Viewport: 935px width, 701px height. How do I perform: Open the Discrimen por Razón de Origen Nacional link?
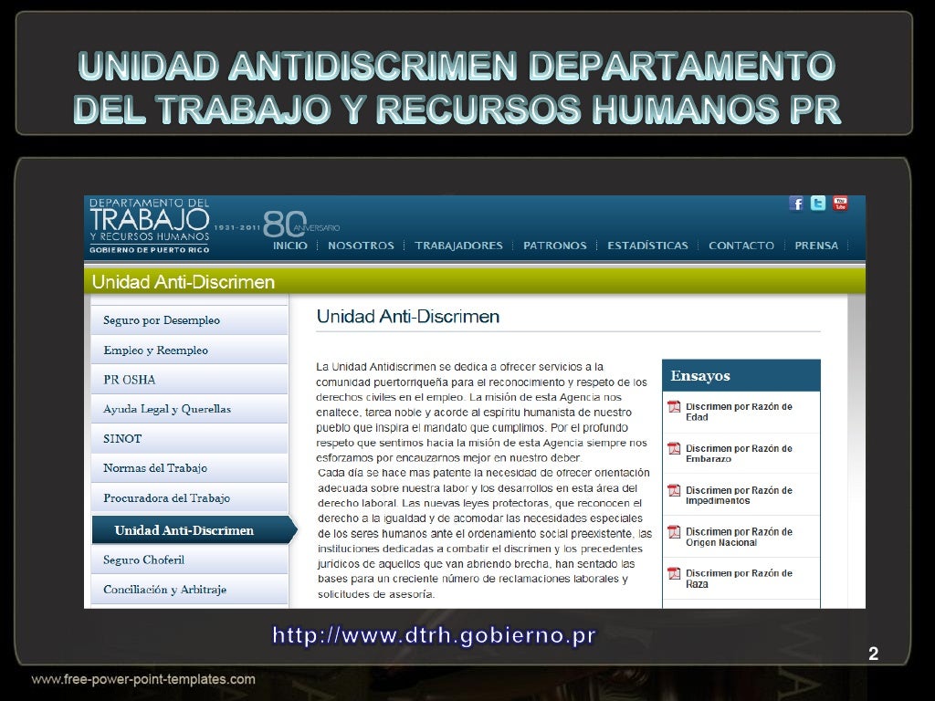[x=738, y=537]
